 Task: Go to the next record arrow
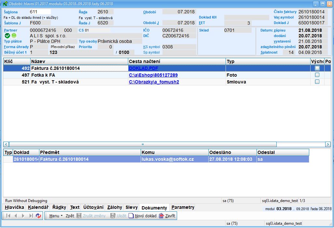click(23, 216)
